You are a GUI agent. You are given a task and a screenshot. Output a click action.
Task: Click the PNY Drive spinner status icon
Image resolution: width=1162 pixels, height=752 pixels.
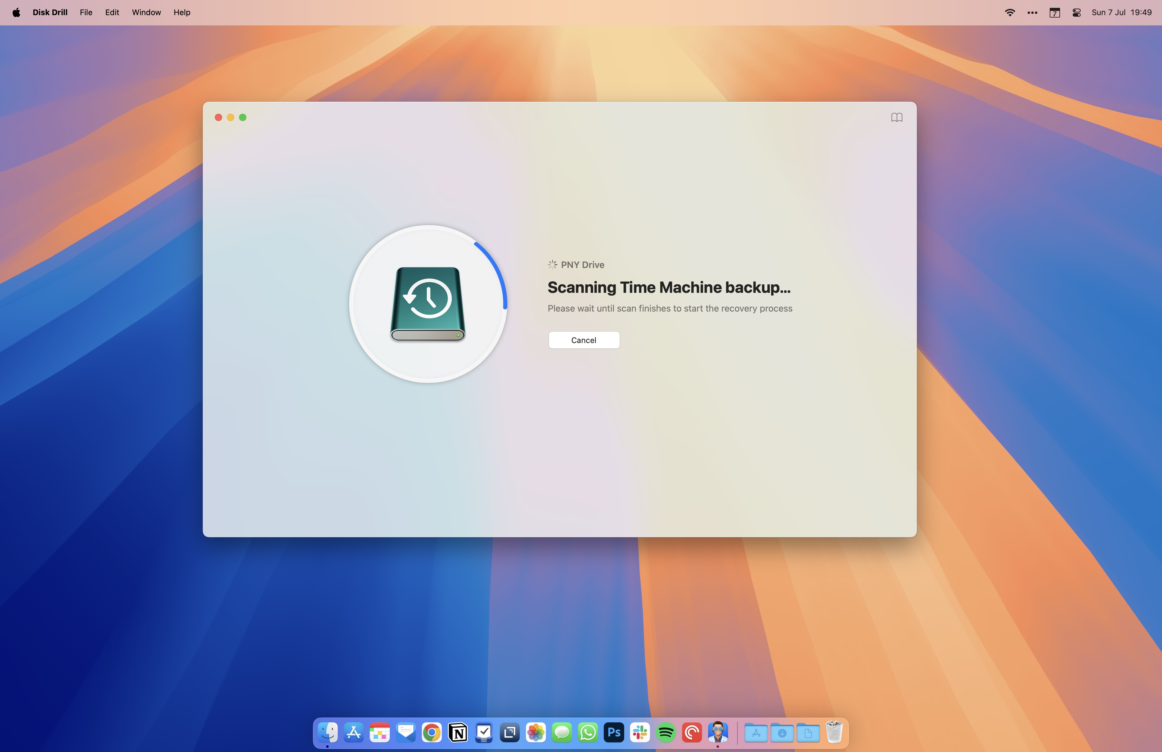(552, 264)
